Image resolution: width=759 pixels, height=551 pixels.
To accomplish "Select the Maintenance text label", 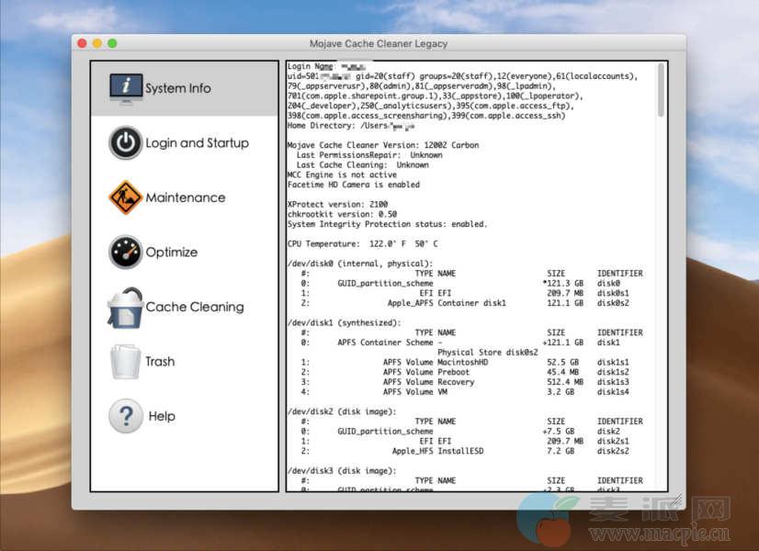I will (x=185, y=197).
